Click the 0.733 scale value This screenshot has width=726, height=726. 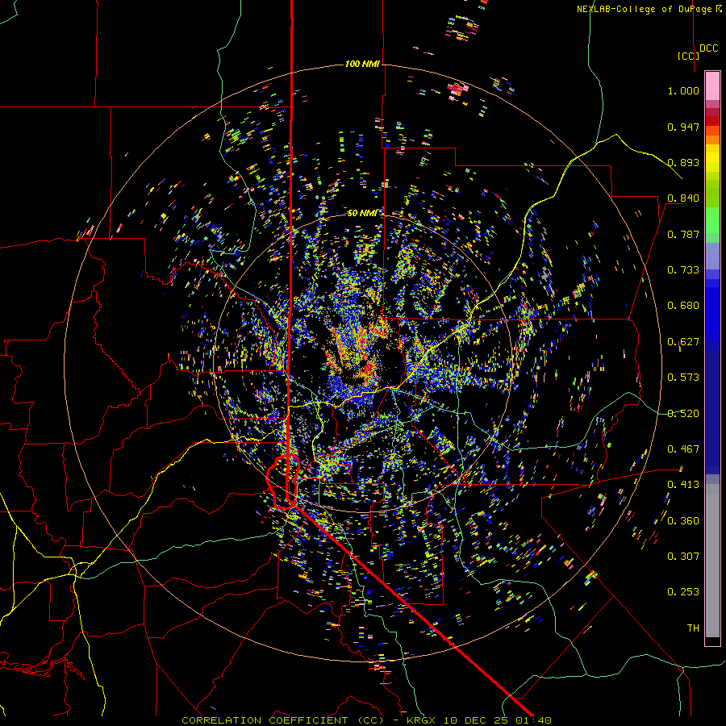pos(683,270)
